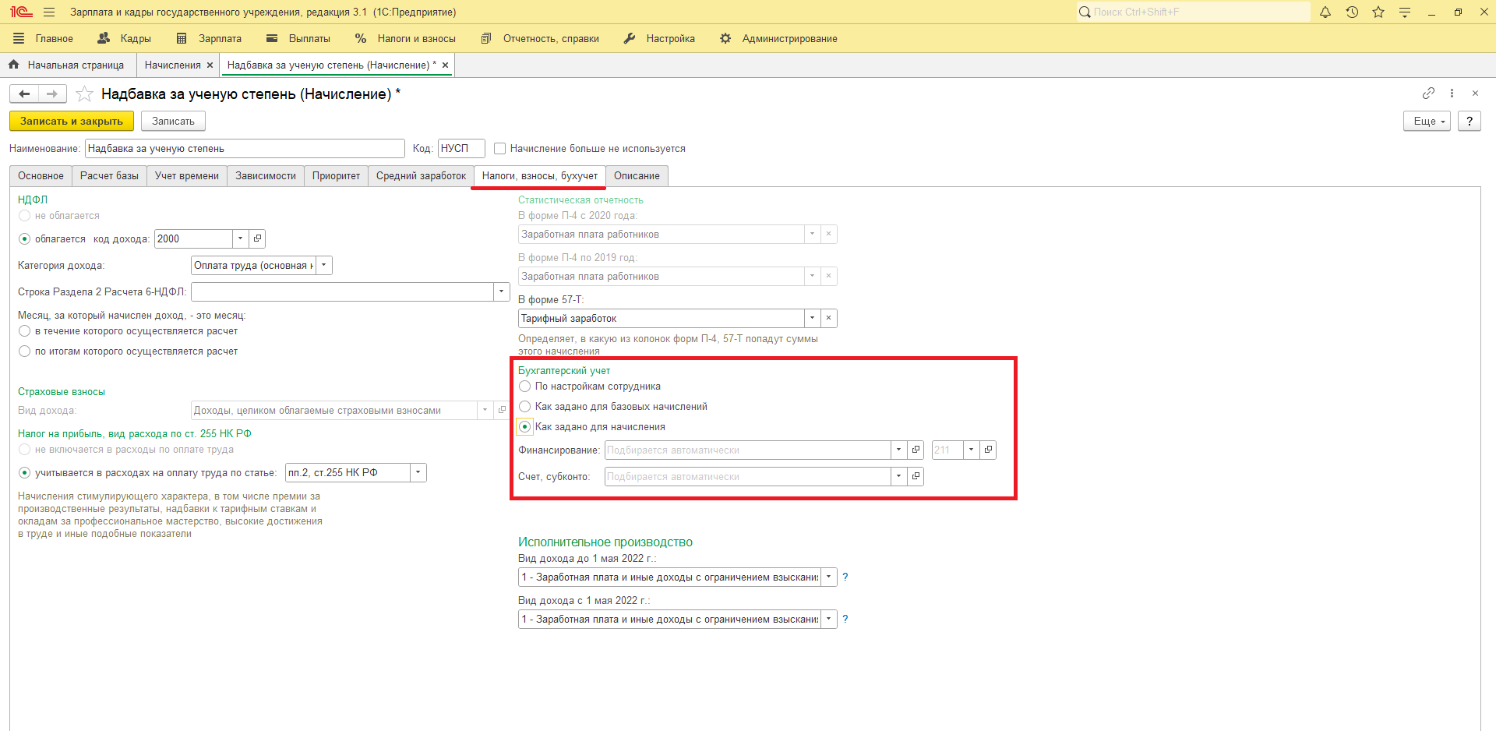Click the notifications bell icon
This screenshot has width=1496, height=731.
[x=1325, y=12]
